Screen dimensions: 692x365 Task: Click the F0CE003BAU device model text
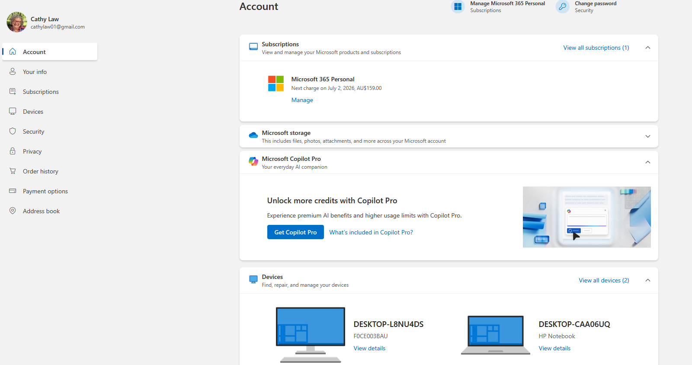371,336
